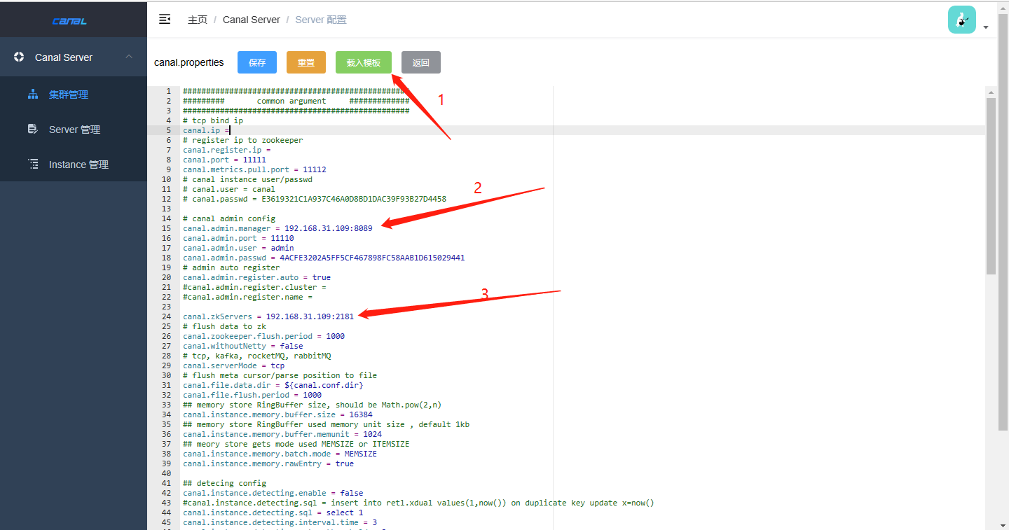
Task: Open Server 管理 menu item
Action: (x=74, y=130)
